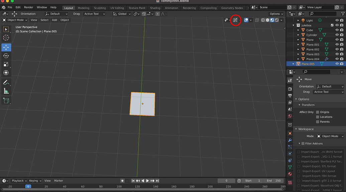Open the Object properties orange square tab
The height and width of the screenshot is (192, 346).
[x=290, y=133]
